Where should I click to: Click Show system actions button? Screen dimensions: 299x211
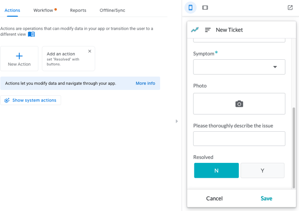[31, 100]
